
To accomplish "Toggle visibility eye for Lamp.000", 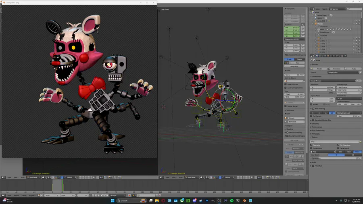I will point(353,21).
